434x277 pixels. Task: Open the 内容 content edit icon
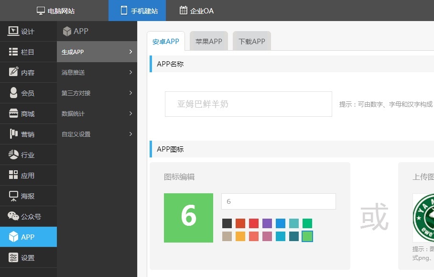13,73
